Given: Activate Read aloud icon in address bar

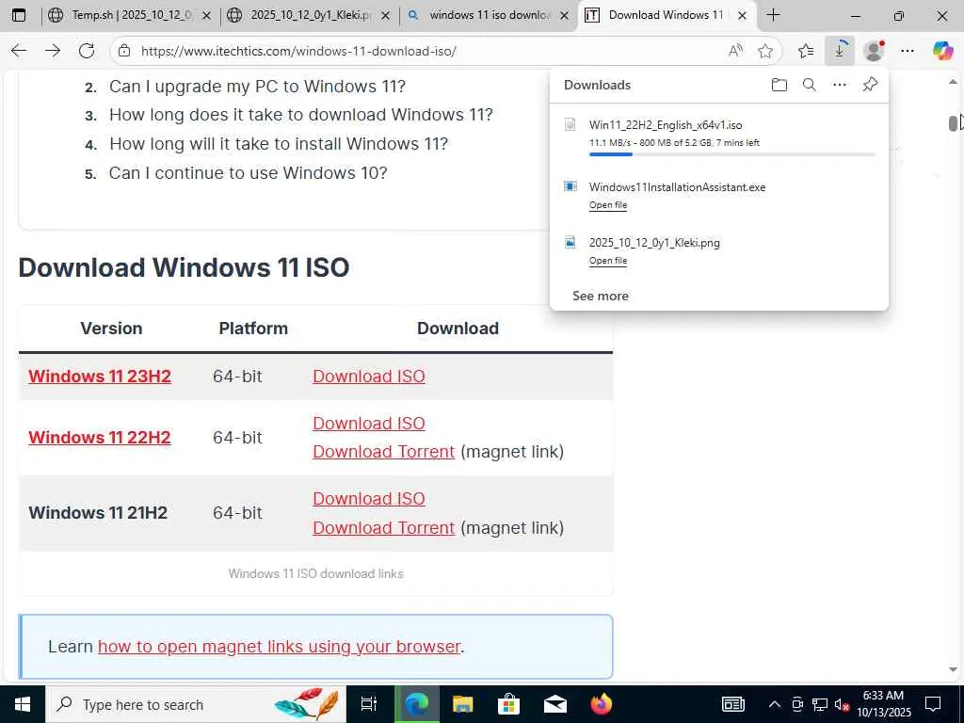Looking at the screenshot, I should (x=735, y=51).
